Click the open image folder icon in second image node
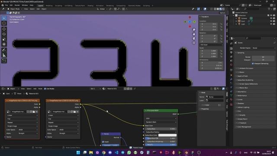This screenshot has height=156, width=277. click(74, 112)
